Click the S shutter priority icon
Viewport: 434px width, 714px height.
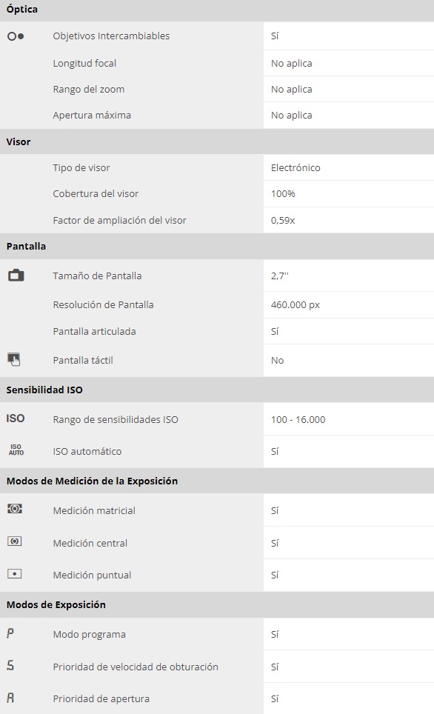tap(10, 665)
